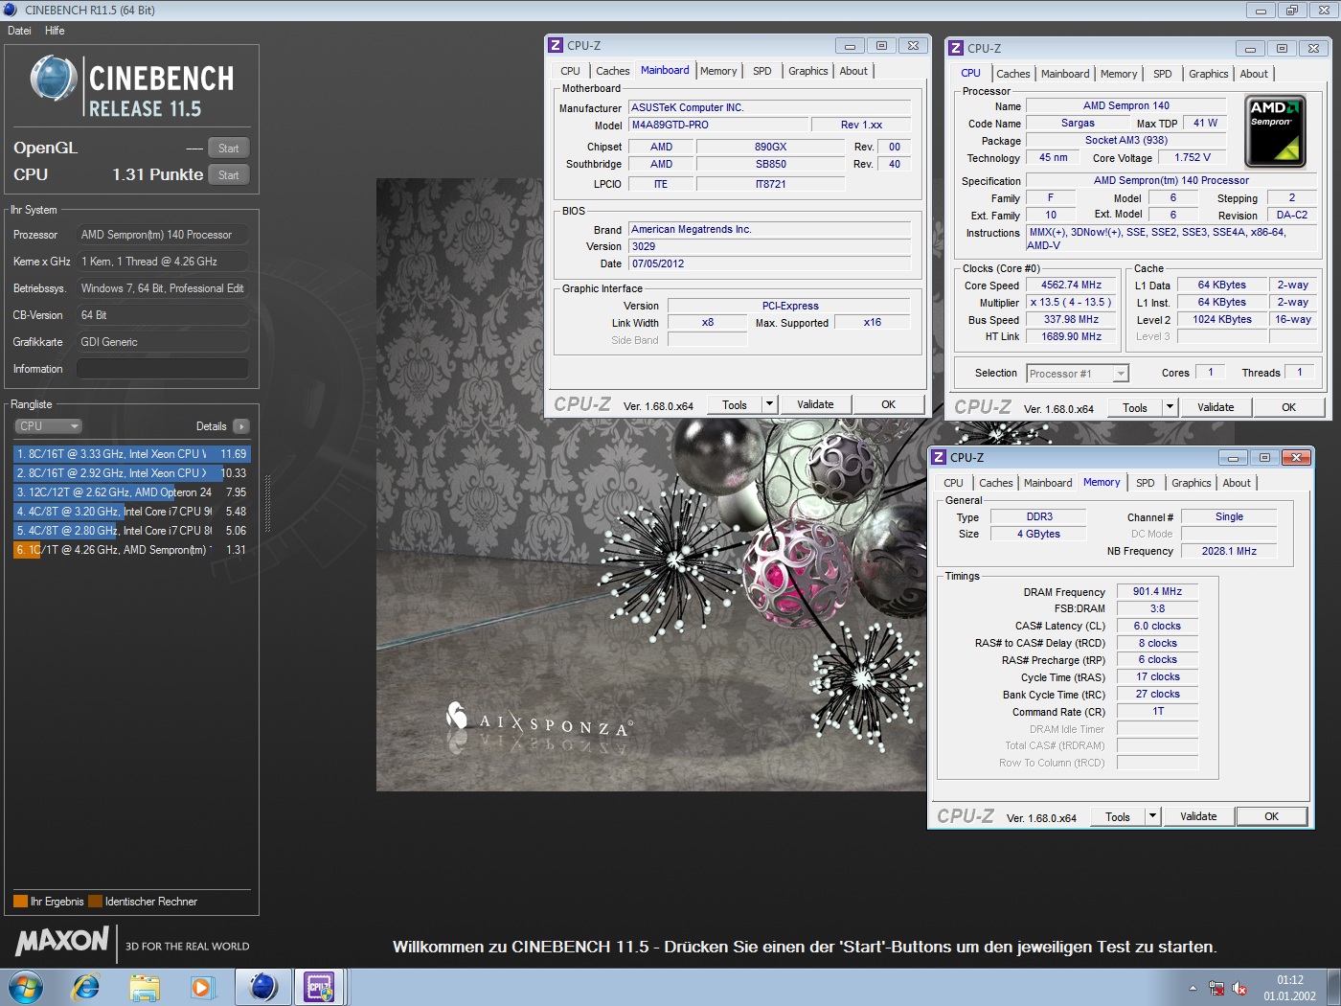1341x1006 pixels.
Task: Switch to Graphics tab in Mainboard CPU-Z window
Action: 808,71
